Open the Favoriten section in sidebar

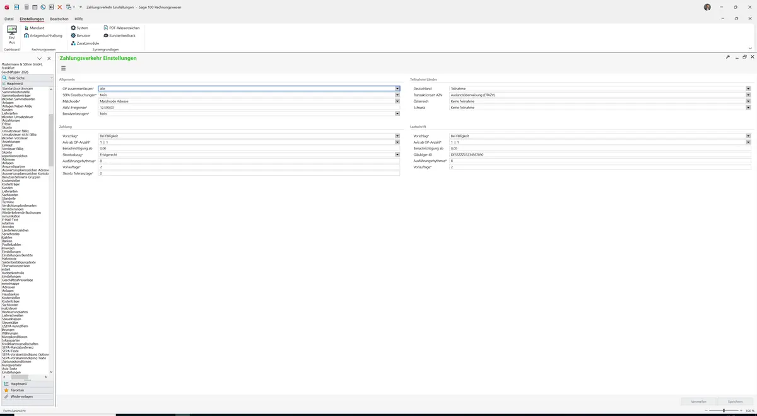click(x=27, y=390)
